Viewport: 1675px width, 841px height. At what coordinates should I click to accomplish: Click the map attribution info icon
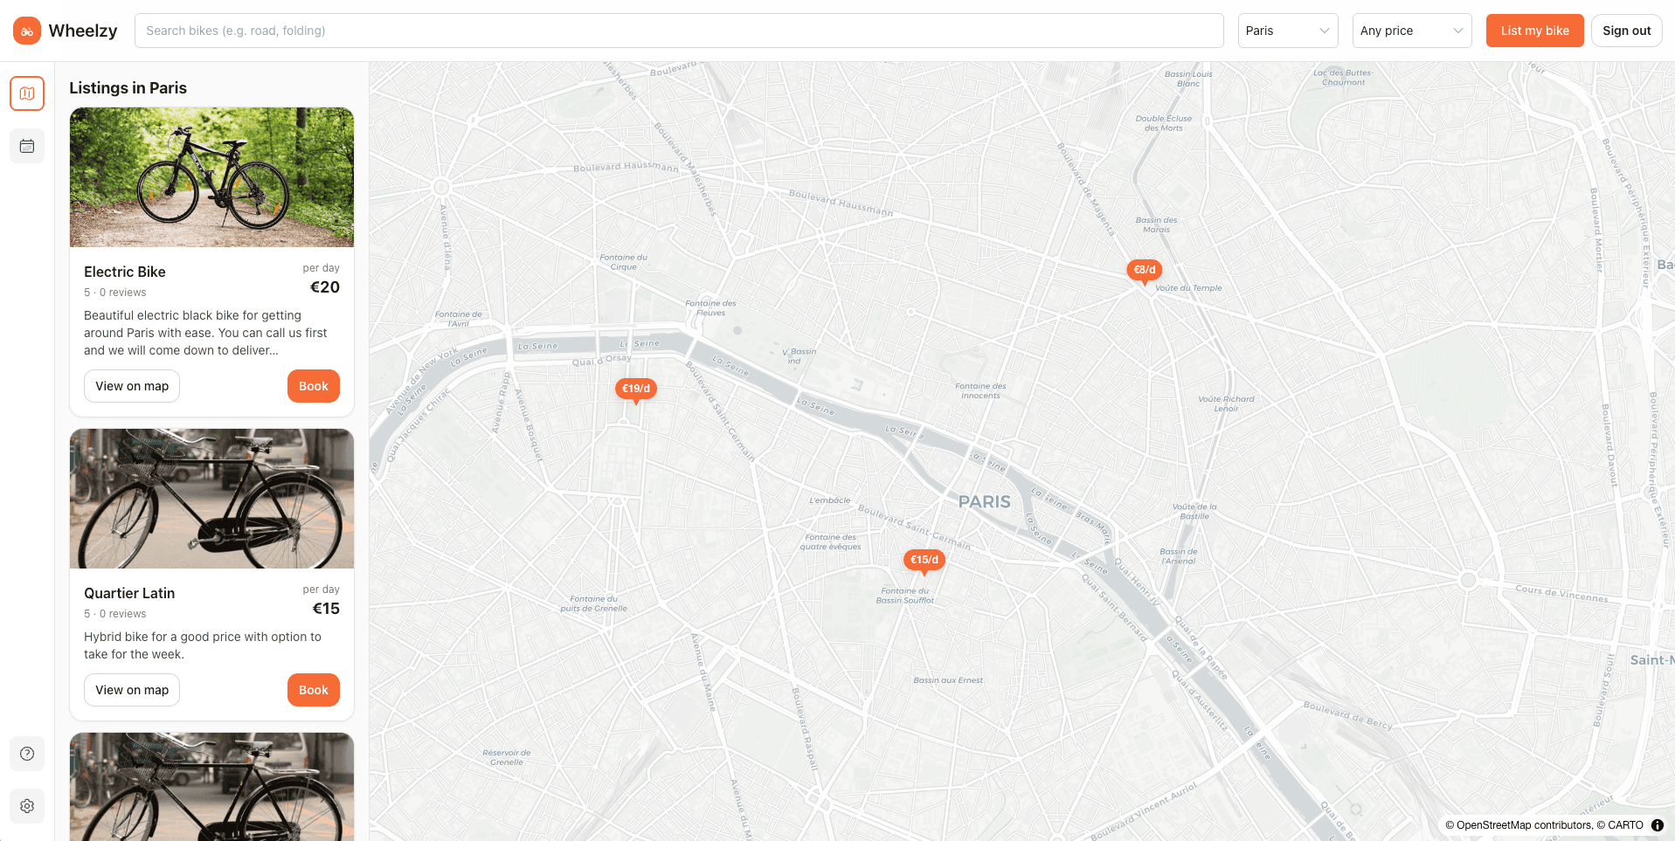coord(1657,825)
